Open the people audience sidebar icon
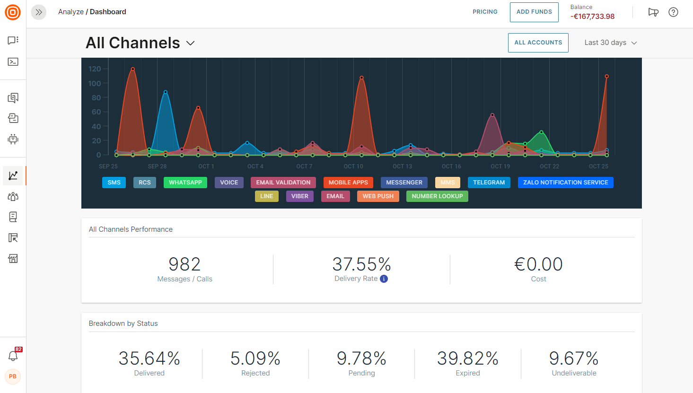This screenshot has height=393, width=693. click(x=13, y=196)
